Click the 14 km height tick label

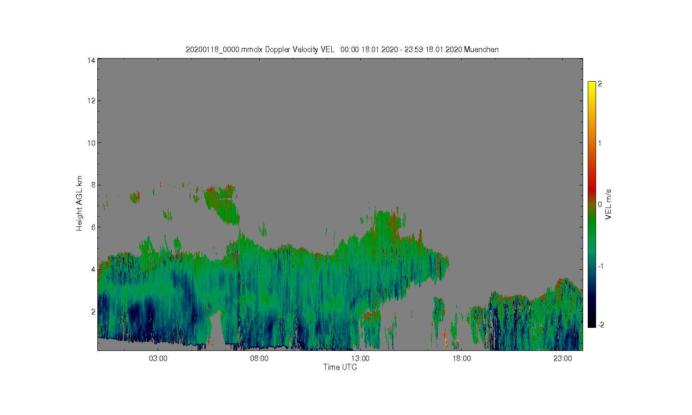[x=91, y=60]
